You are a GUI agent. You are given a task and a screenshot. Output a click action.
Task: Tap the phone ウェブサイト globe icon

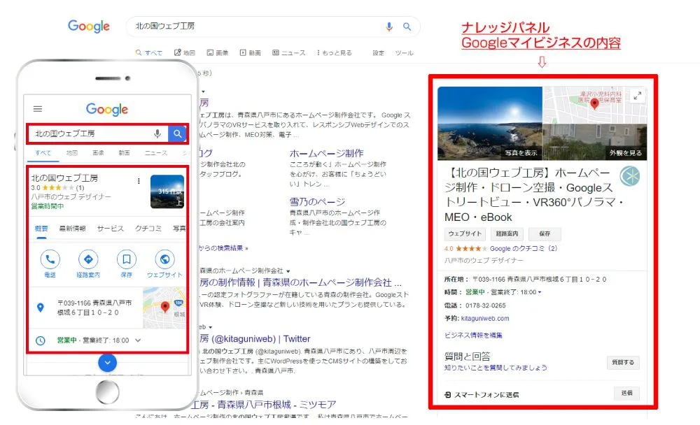164,259
